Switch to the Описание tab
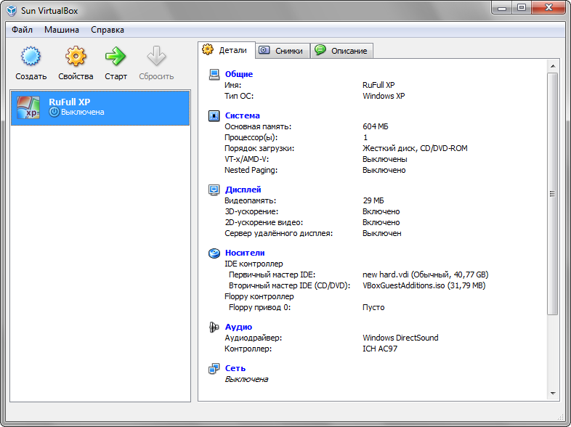The image size is (571, 427). (341, 51)
